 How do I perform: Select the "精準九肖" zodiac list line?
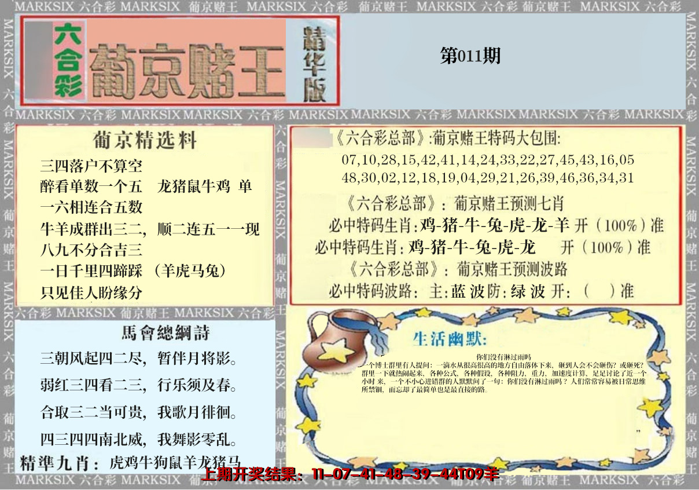click(x=130, y=463)
